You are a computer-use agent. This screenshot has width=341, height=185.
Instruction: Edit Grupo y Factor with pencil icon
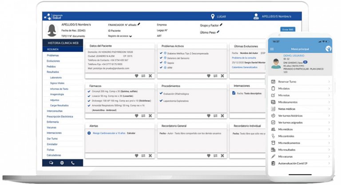[x=221, y=25]
